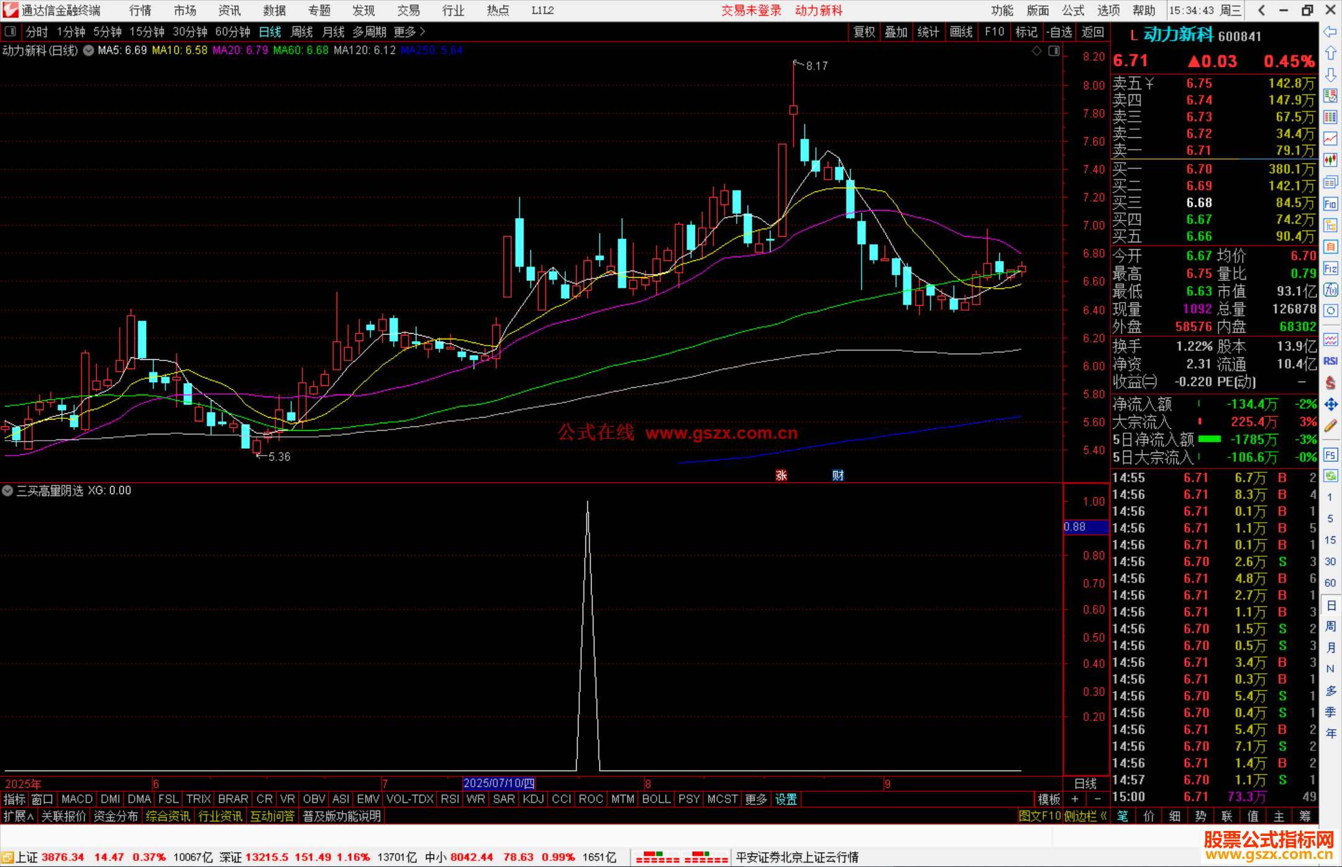Click the diamond icon above main chart
Image resolution: width=1342 pixels, height=867 pixels.
1037,51
